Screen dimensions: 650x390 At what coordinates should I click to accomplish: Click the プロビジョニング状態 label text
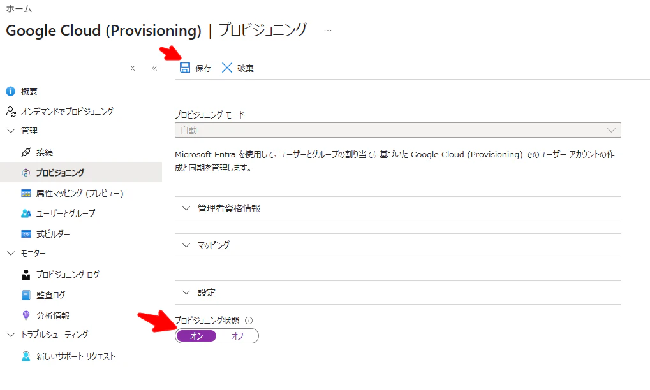coord(207,321)
